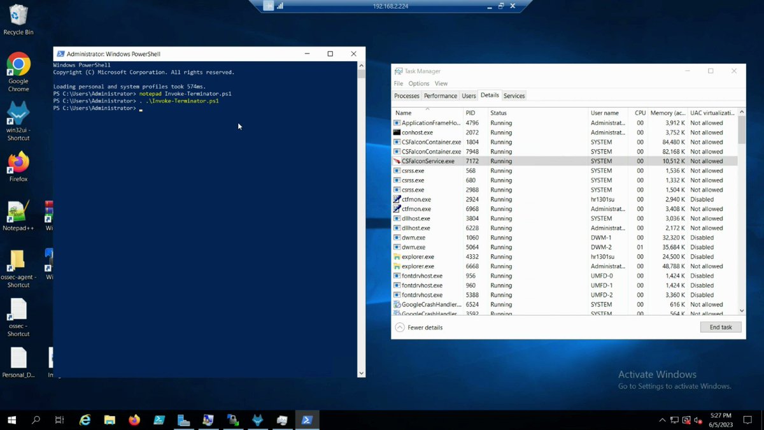Sort by the Memory column header
Screen dimensions: 764x430
(x=668, y=112)
